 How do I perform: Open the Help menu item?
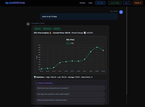coord(90,3)
